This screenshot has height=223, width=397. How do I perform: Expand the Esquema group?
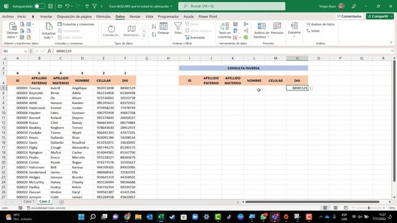294,30
